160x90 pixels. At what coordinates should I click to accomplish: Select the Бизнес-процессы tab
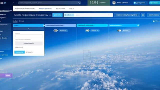(45, 8)
